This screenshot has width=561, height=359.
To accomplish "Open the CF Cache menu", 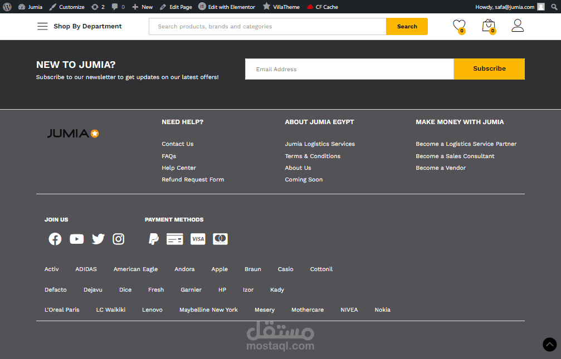I will click(323, 7).
